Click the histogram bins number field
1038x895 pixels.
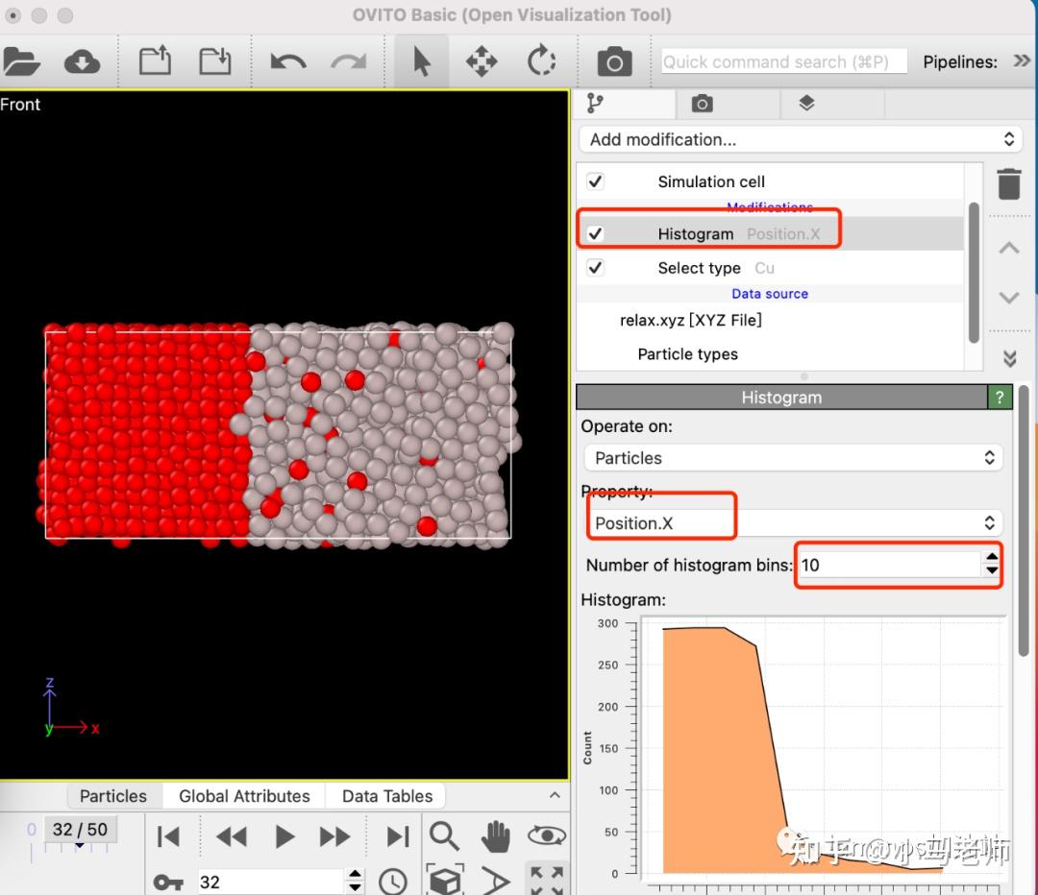[889, 565]
